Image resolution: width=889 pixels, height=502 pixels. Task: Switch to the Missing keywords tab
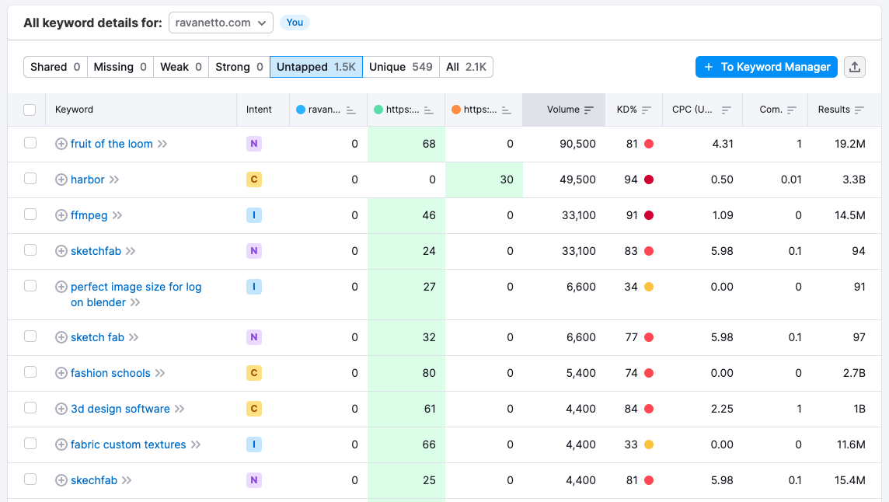120,67
